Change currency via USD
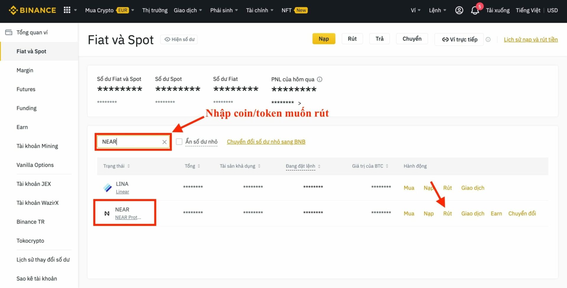 [553, 10]
